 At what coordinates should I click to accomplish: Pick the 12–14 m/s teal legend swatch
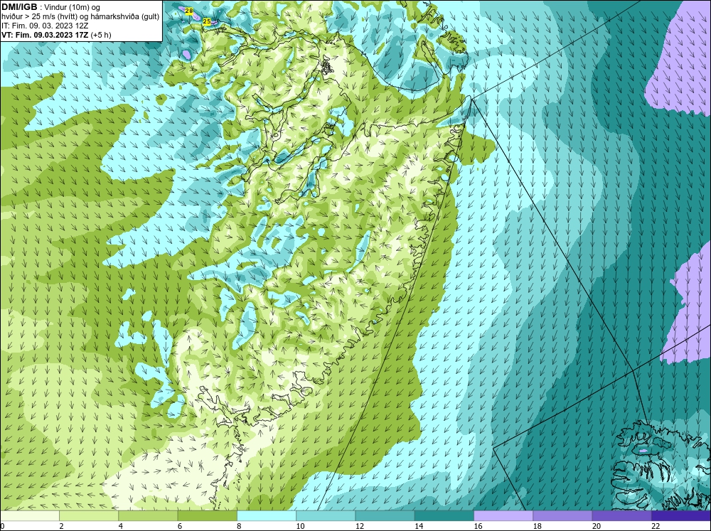[385, 515]
